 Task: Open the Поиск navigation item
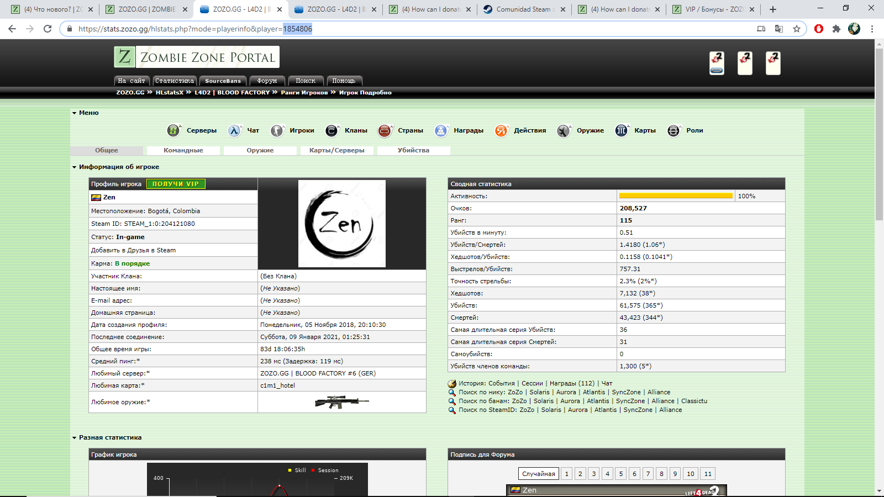(x=306, y=81)
